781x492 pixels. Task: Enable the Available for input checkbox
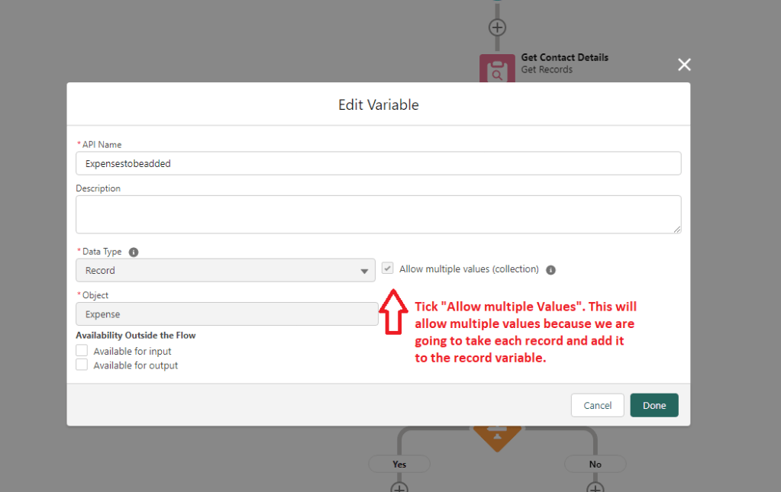pos(82,351)
